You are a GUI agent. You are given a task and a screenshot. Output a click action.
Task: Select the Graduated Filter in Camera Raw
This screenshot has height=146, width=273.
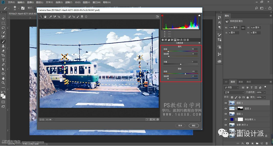82,17
